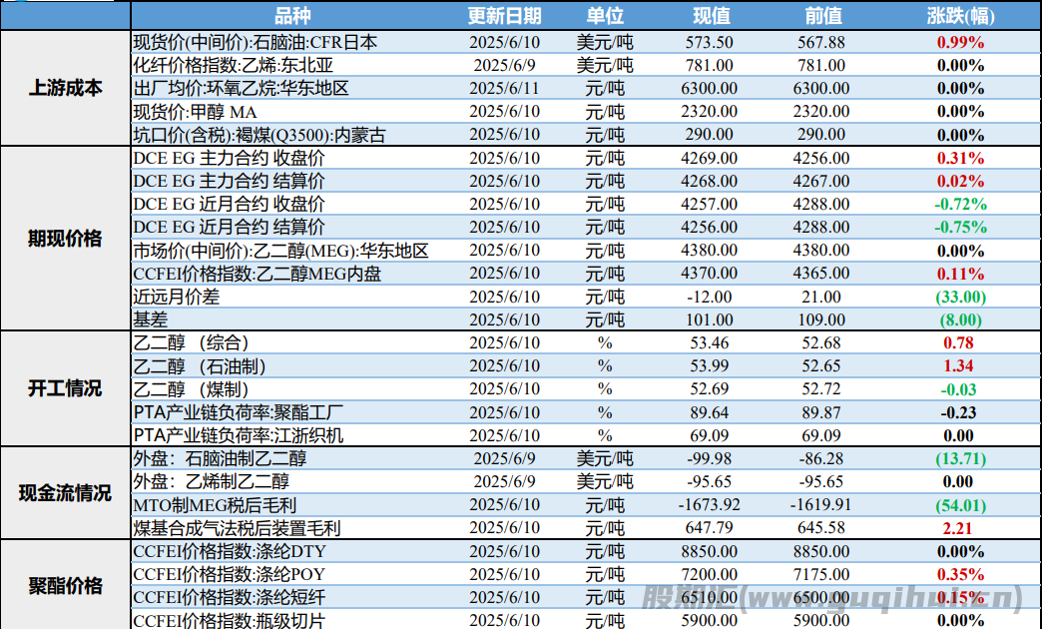Select the 0.99% change value
The width and height of the screenshot is (1042, 629).
960,42
